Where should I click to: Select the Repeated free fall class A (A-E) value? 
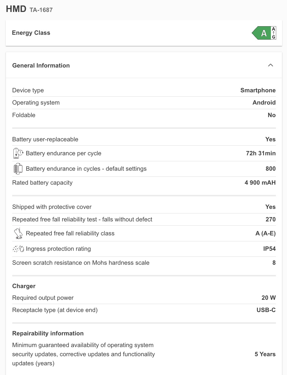(265, 233)
